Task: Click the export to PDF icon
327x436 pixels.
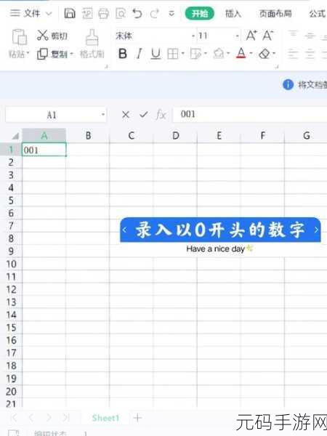Action: tap(87, 13)
